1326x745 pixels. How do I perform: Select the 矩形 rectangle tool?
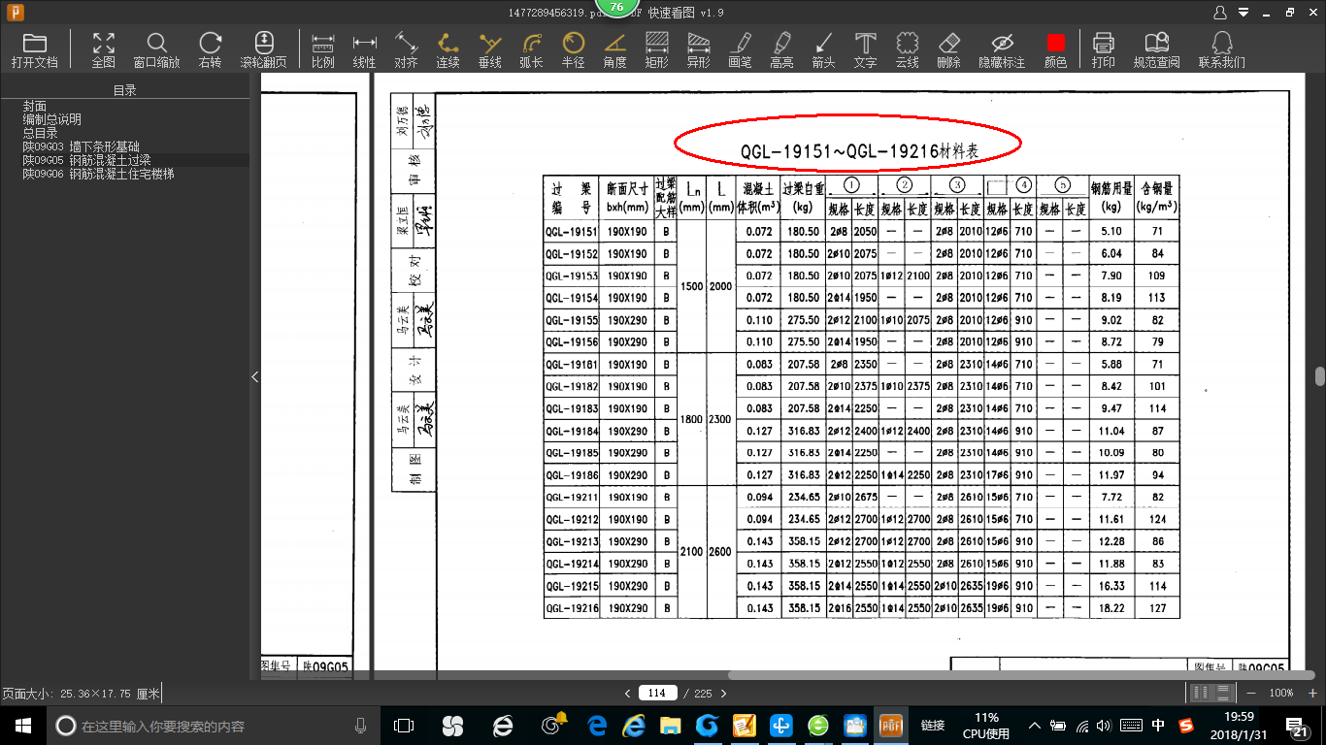(657, 50)
